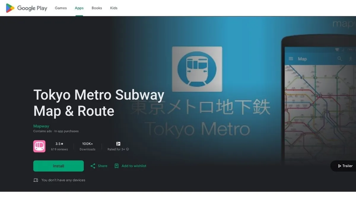Go to the Kids tab
This screenshot has width=356, height=200.
[114, 8]
